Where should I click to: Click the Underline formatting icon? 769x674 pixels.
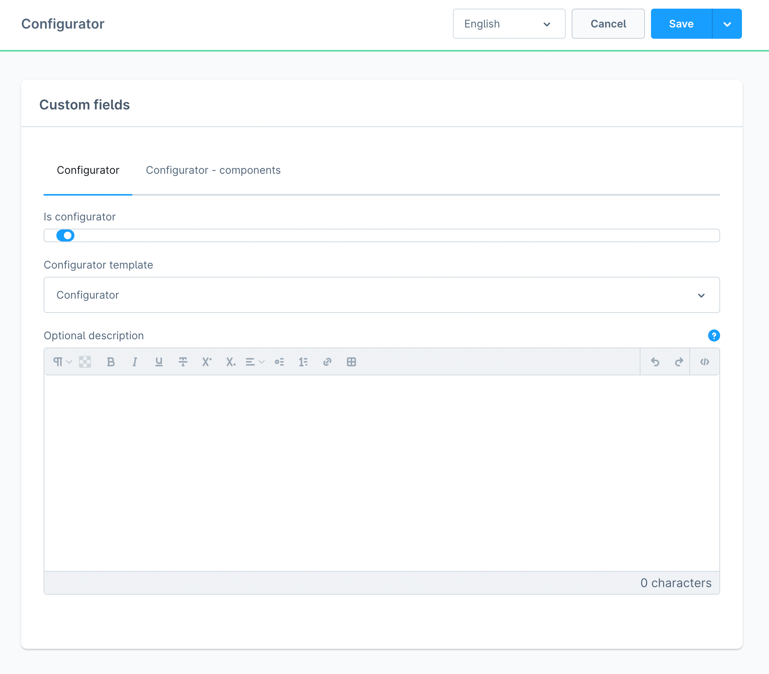coord(159,362)
